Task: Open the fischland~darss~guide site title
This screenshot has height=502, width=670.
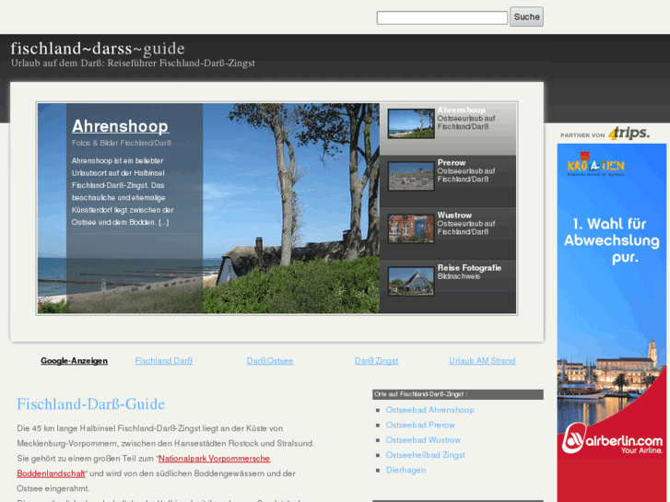Action: pyautogui.click(x=98, y=48)
